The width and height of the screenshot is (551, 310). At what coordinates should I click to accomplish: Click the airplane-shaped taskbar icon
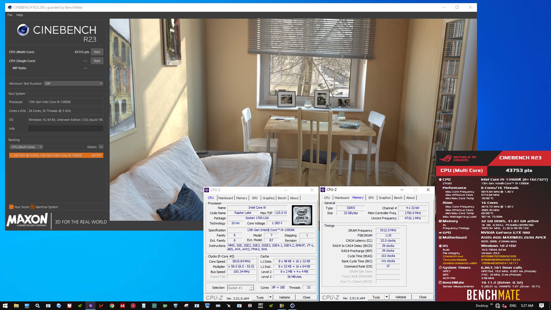229,306
